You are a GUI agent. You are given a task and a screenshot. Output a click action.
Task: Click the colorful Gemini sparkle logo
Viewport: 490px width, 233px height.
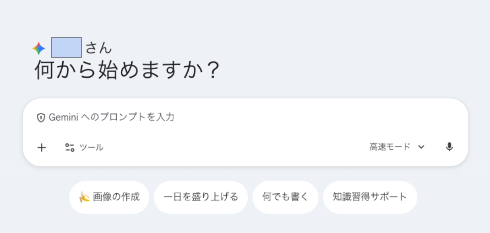tap(39, 48)
